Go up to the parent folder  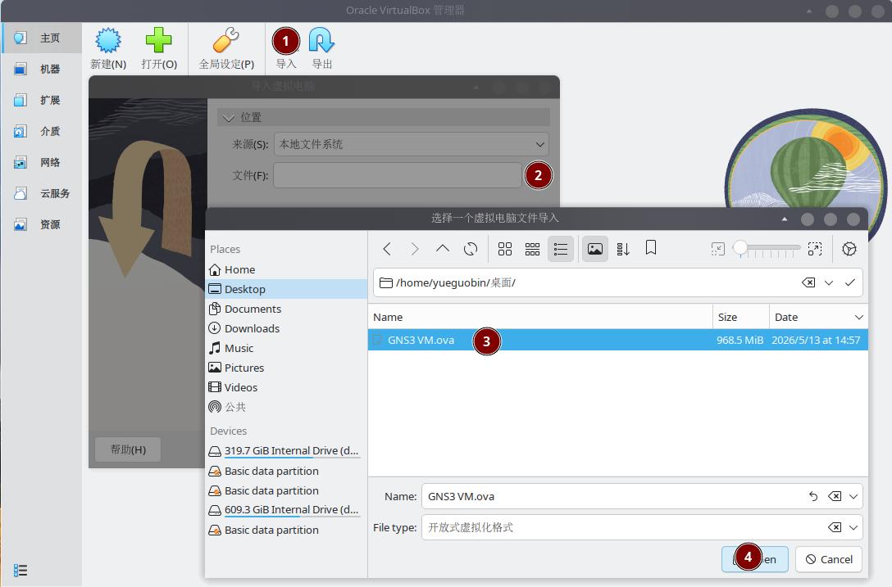[x=442, y=249]
